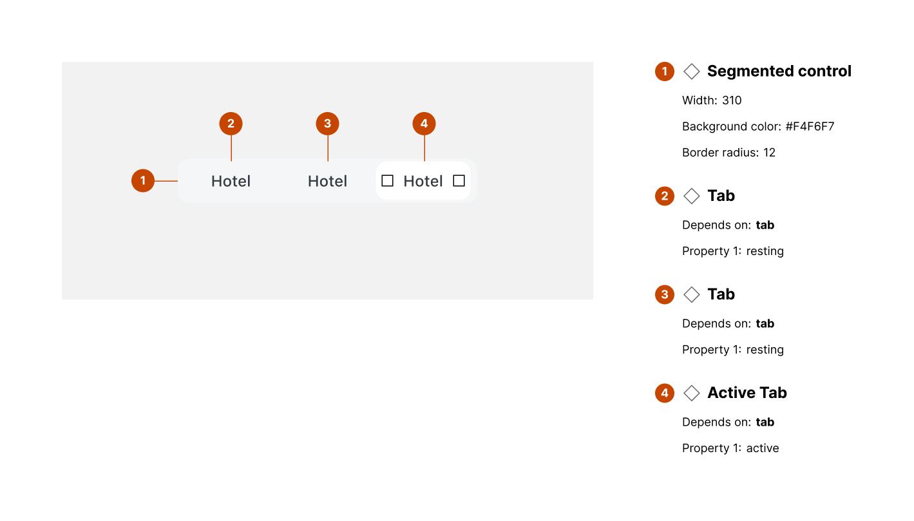Viewport: 914px width, 521px height.
Task: Click the bold tab link under Active Tab
Action: (x=765, y=422)
